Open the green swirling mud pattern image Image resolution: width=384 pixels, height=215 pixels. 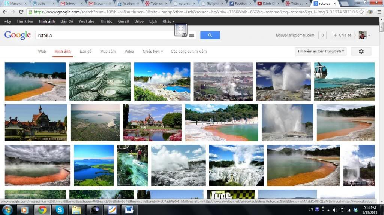[100, 82]
